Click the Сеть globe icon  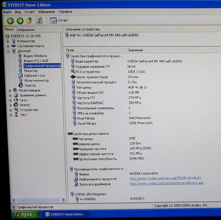point(16,100)
